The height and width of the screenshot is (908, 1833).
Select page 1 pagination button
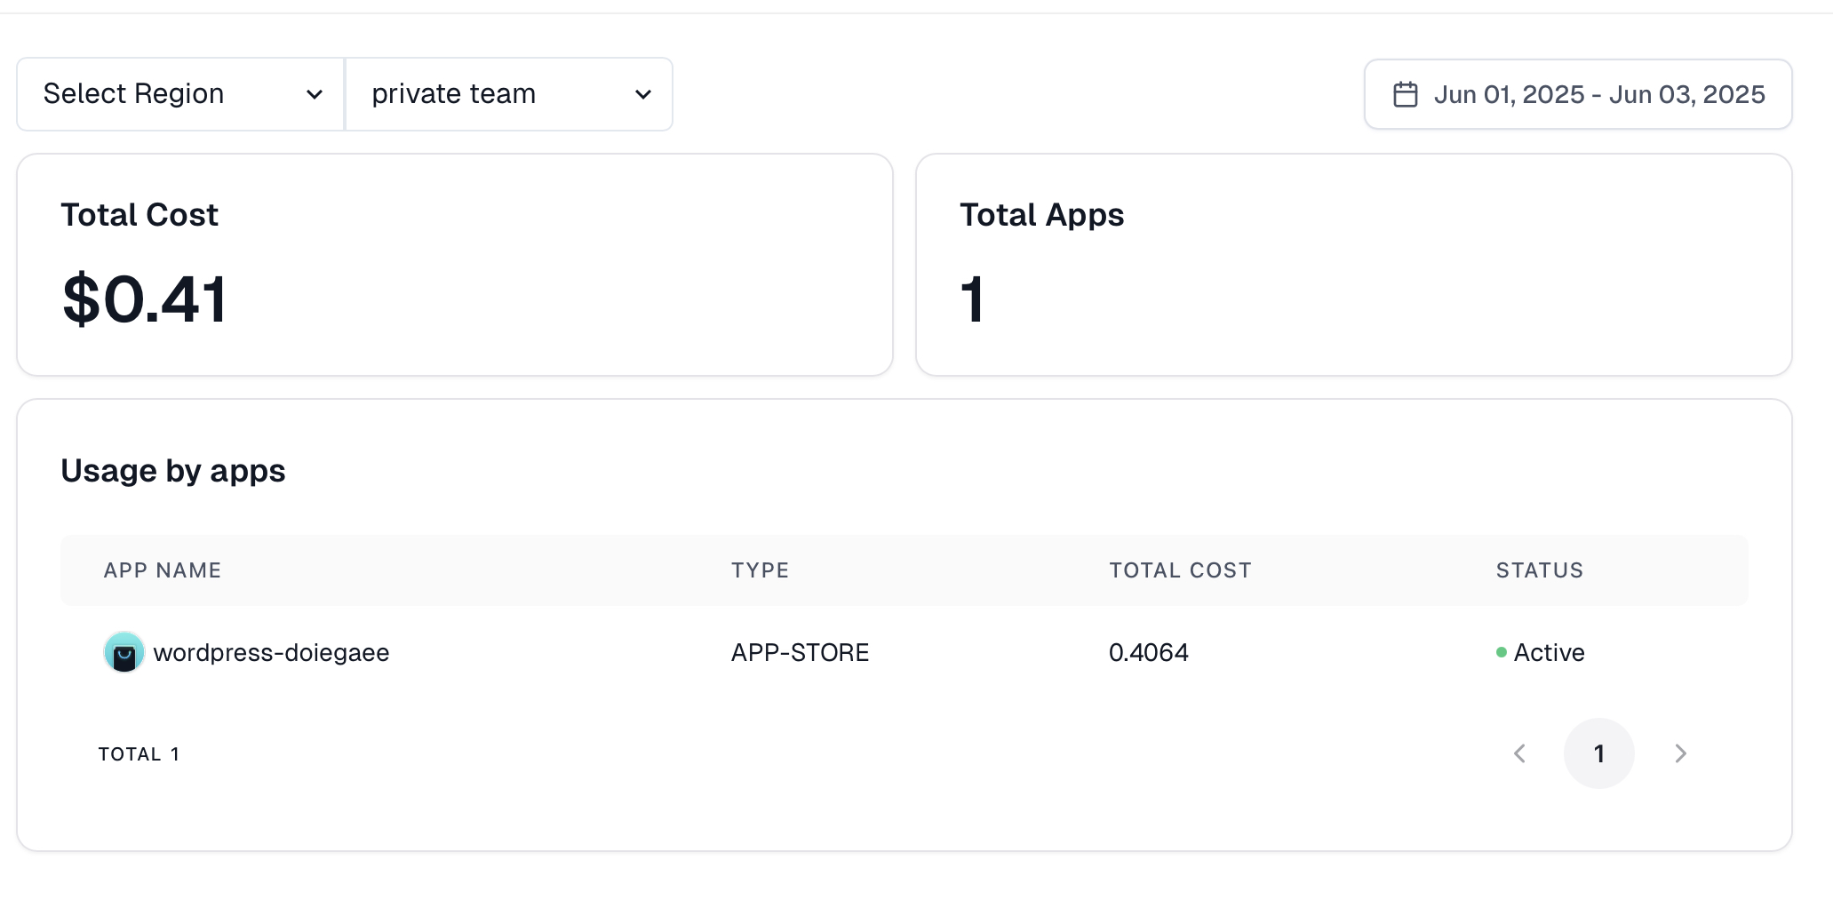tap(1598, 753)
